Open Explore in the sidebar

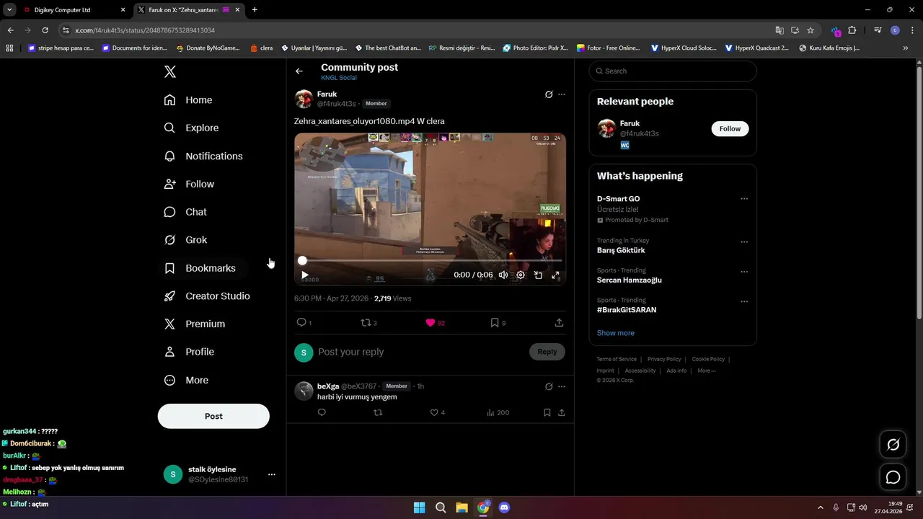pos(191,128)
